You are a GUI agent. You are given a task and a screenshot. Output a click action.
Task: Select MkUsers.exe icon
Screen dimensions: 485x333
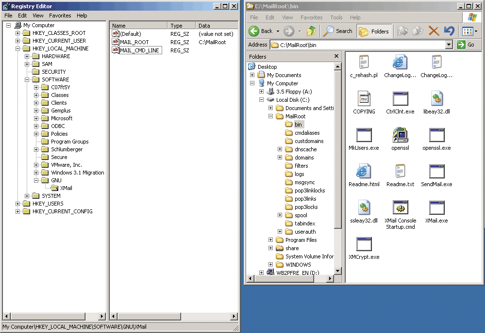(x=364, y=135)
